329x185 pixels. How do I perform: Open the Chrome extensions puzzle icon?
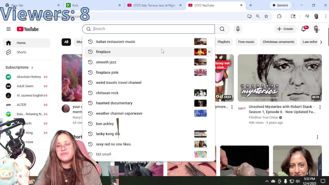point(279,16)
